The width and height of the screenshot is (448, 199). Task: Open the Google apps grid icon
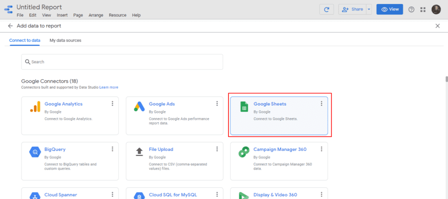[x=423, y=10]
